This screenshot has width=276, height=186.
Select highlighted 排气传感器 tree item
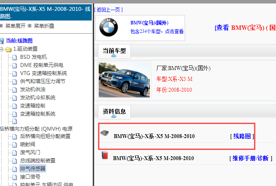33,169
